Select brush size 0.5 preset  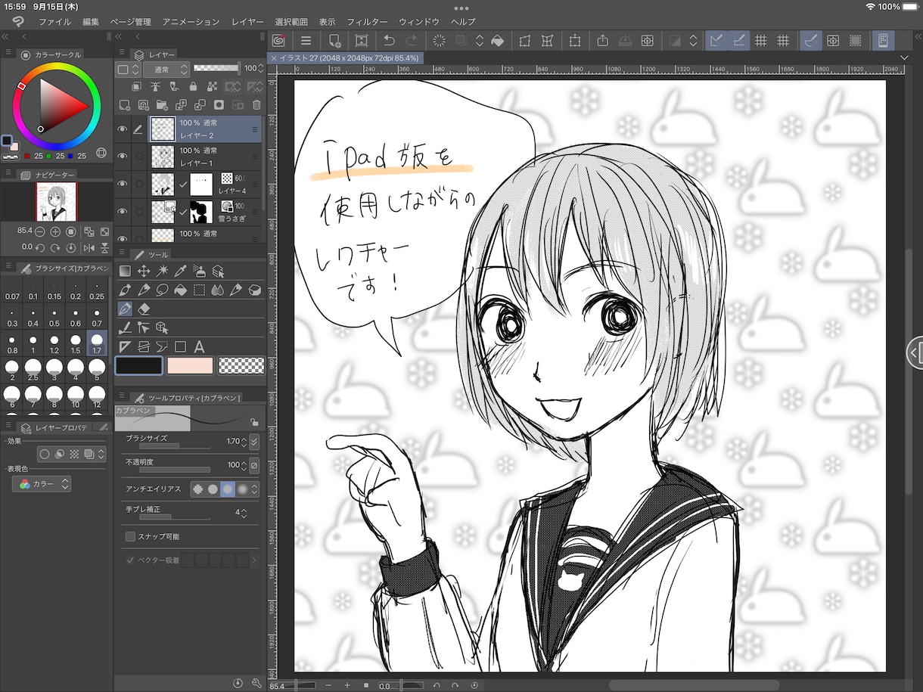pyautogui.click(x=54, y=317)
